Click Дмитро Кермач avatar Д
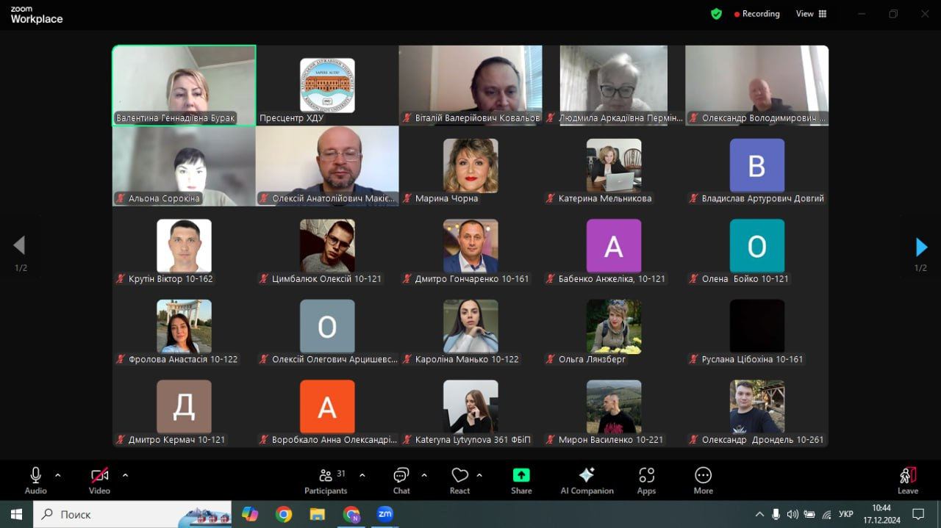Viewport: 941px width, 528px height. tap(184, 407)
